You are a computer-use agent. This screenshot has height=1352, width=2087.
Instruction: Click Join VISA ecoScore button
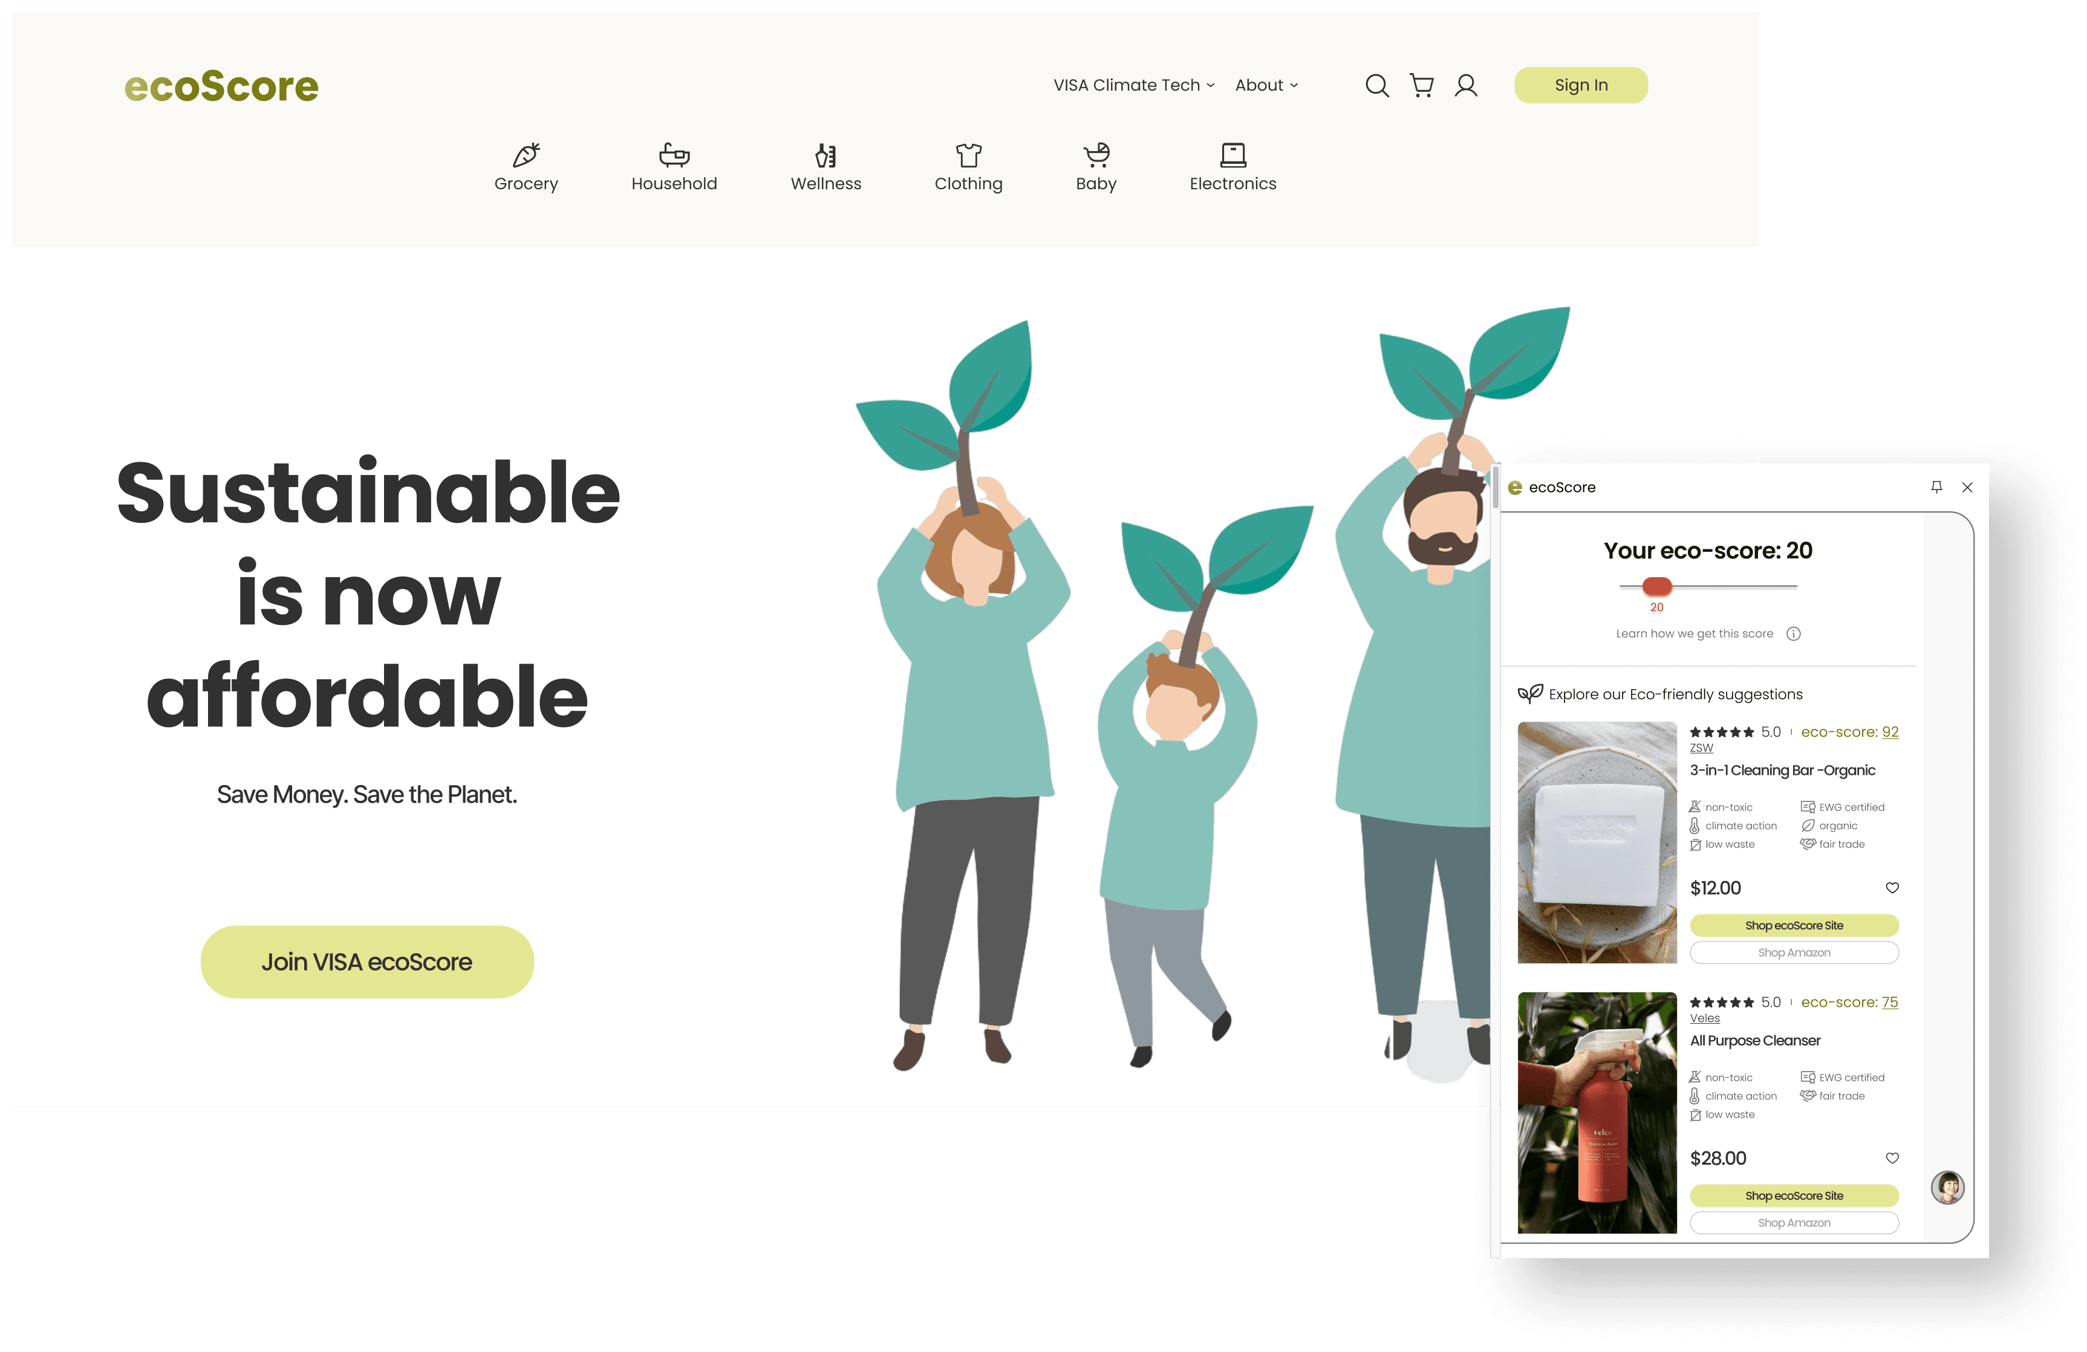(x=366, y=961)
